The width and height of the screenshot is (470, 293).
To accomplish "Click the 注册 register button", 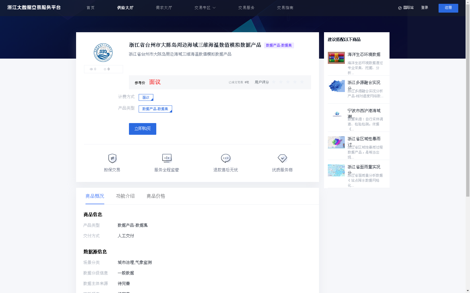I will [448, 8].
